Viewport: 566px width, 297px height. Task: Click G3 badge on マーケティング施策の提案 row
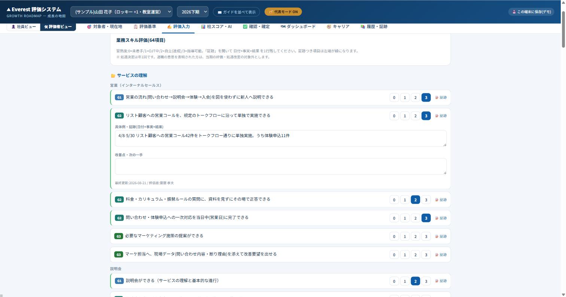(118, 236)
